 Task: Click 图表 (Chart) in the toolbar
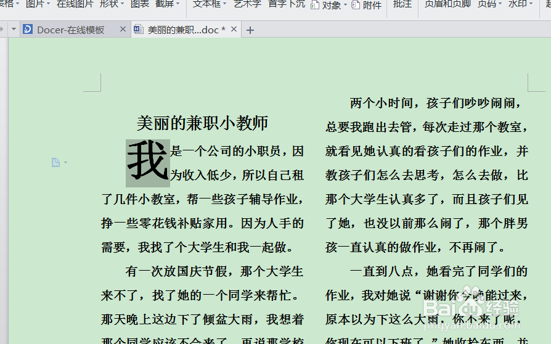click(x=139, y=4)
